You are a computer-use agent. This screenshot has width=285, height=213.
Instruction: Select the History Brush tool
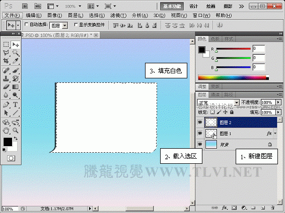tap(16, 79)
